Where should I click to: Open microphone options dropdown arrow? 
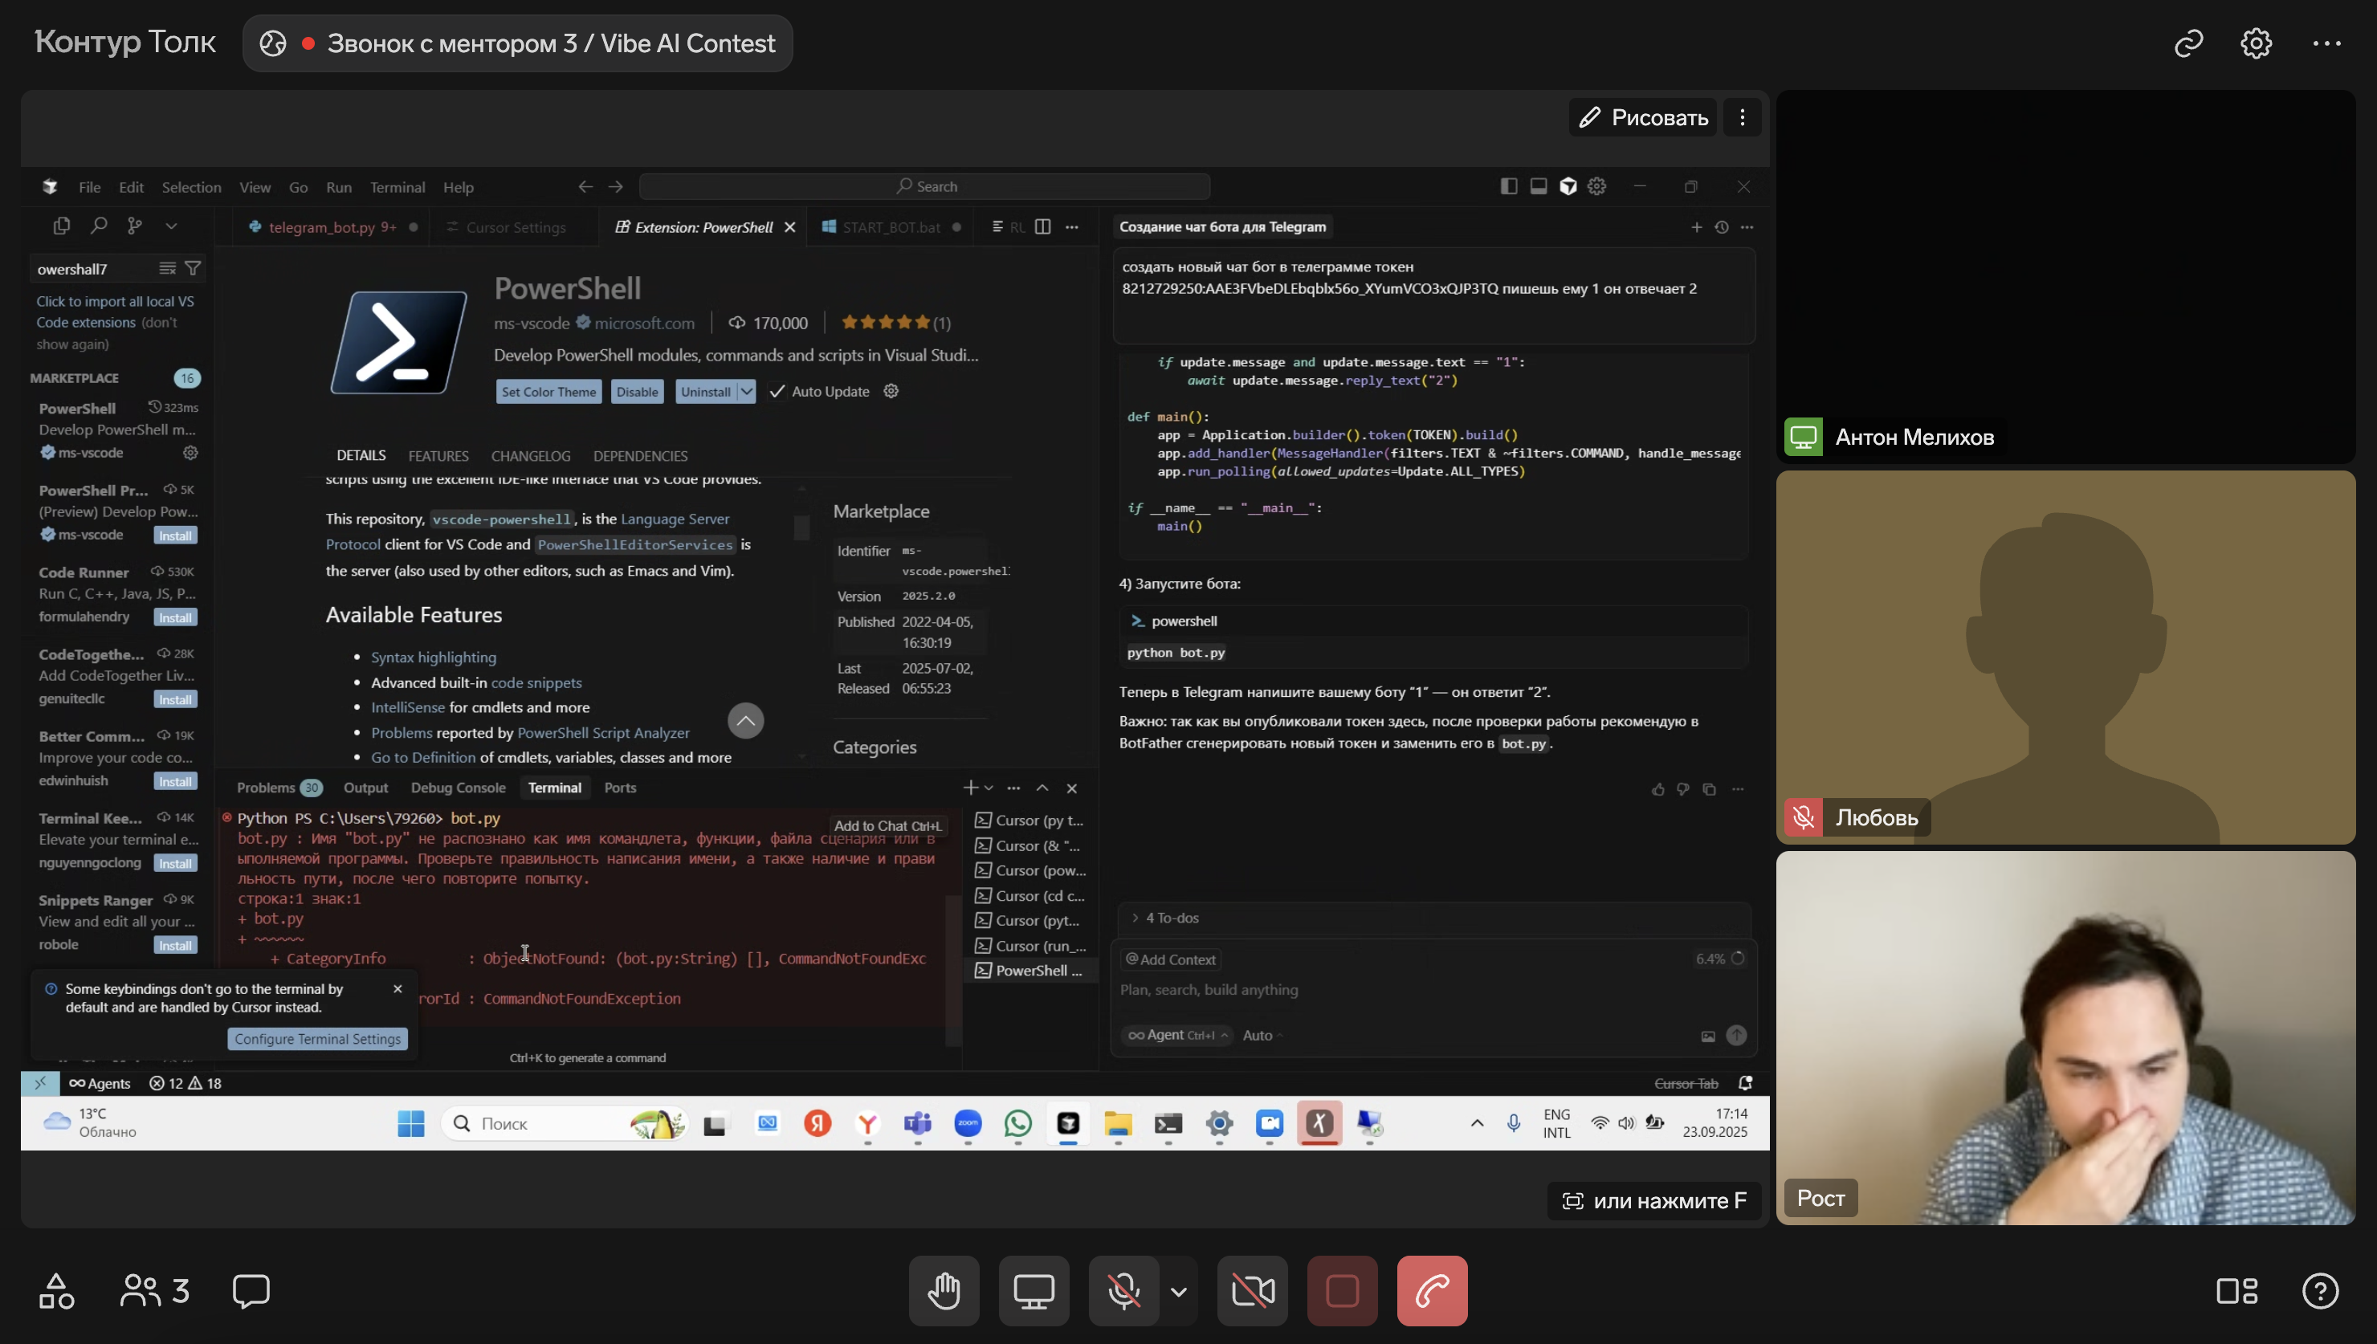pyautogui.click(x=1178, y=1290)
